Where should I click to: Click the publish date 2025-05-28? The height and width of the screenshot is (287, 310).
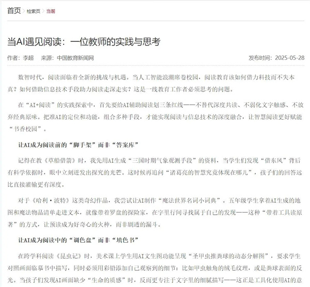pyautogui.click(x=290, y=58)
